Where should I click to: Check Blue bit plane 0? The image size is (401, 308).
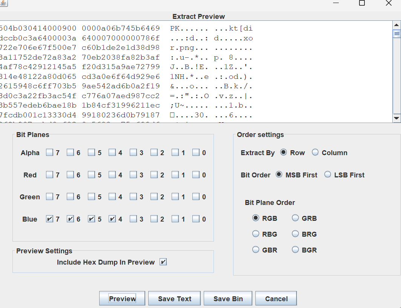pyautogui.click(x=196, y=219)
